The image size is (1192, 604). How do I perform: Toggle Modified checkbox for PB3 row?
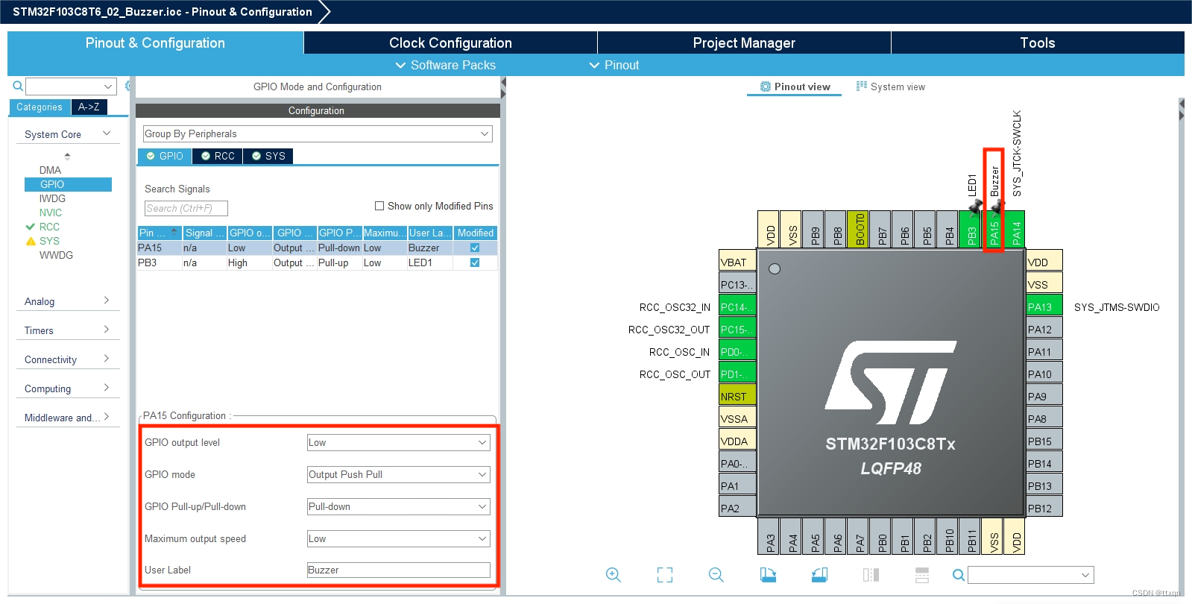tap(475, 262)
